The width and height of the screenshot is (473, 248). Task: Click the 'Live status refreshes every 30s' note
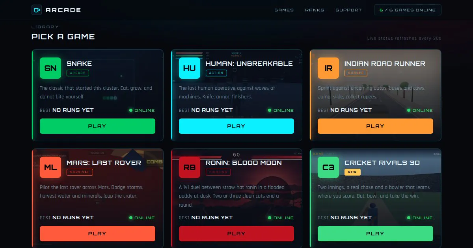coord(404,38)
